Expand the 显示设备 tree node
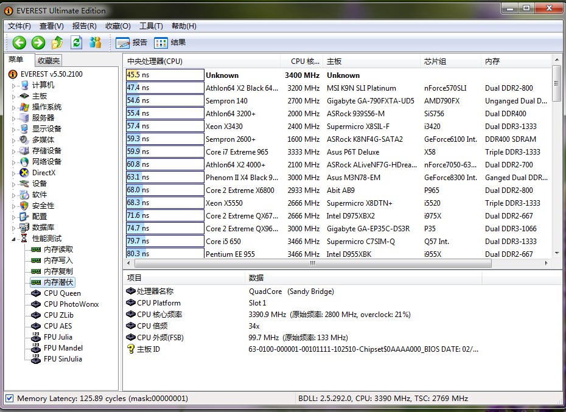This screenshot has width=566, height=412. coord(14,130)
